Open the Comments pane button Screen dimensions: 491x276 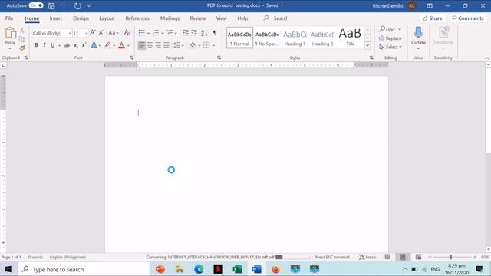coord(468,18)
